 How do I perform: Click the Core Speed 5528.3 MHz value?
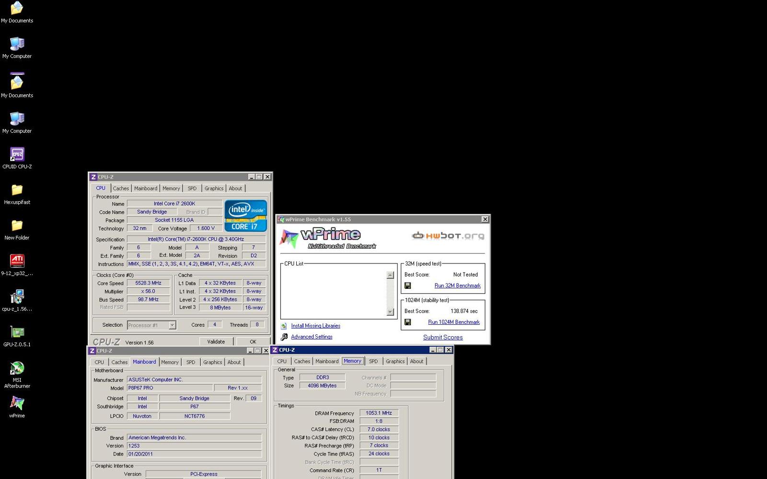coord(148,283)
